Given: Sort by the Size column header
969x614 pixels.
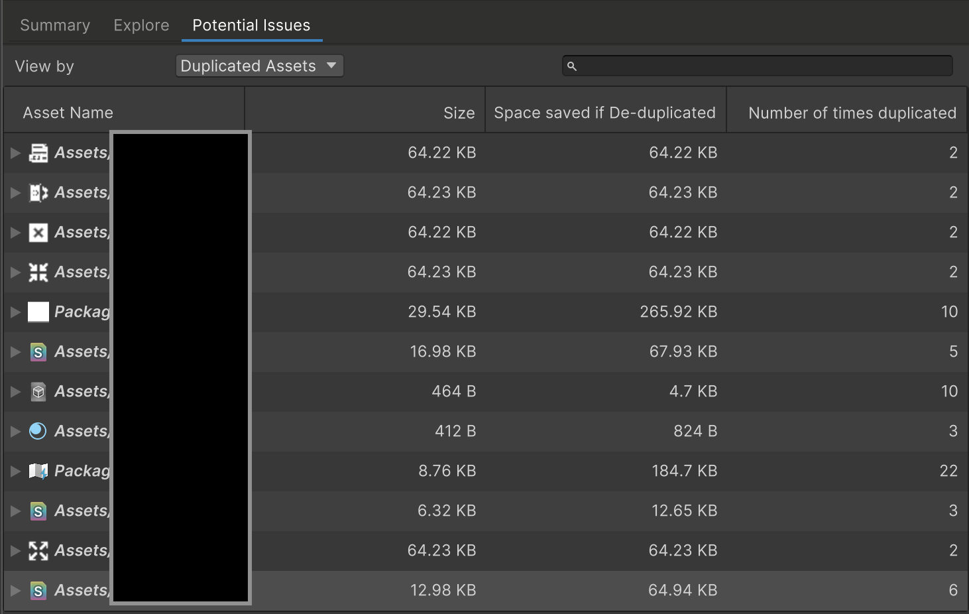Looking at the screenshot, I should pos(459,112).
